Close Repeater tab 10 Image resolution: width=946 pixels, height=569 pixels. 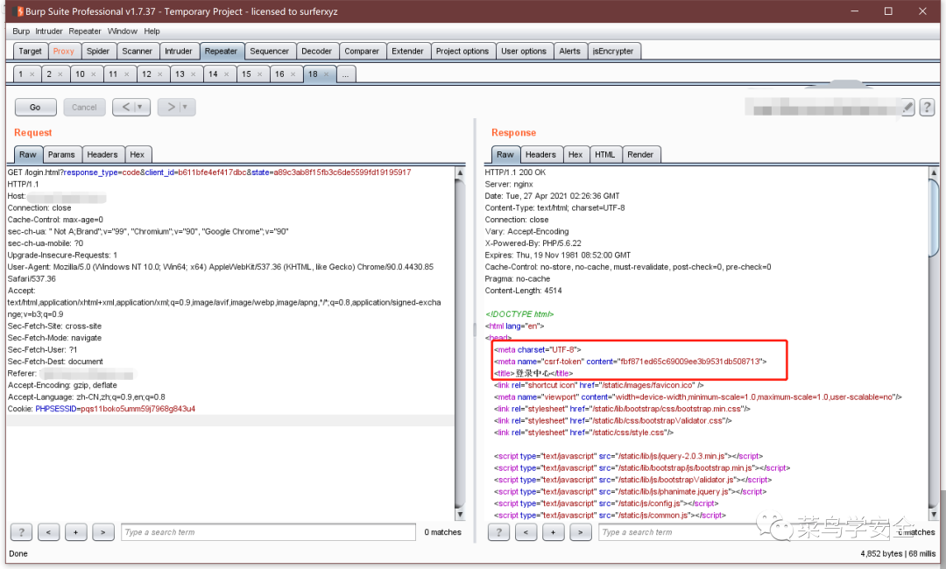pos(92,74)
